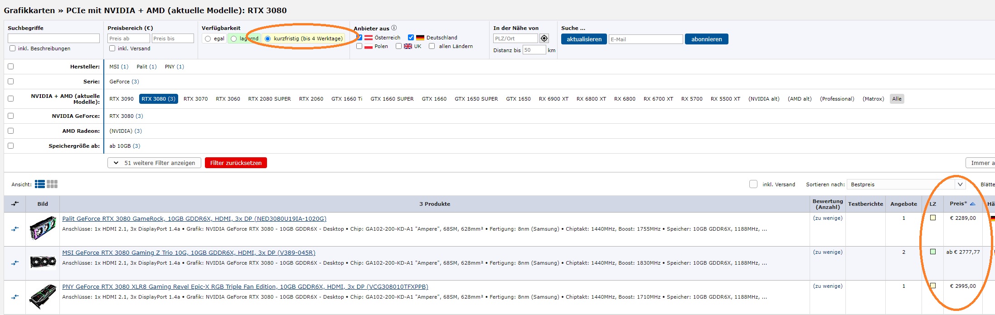Switch to list view icon
Viewport: 995px width, 315px height.
(x=40, y=184)
